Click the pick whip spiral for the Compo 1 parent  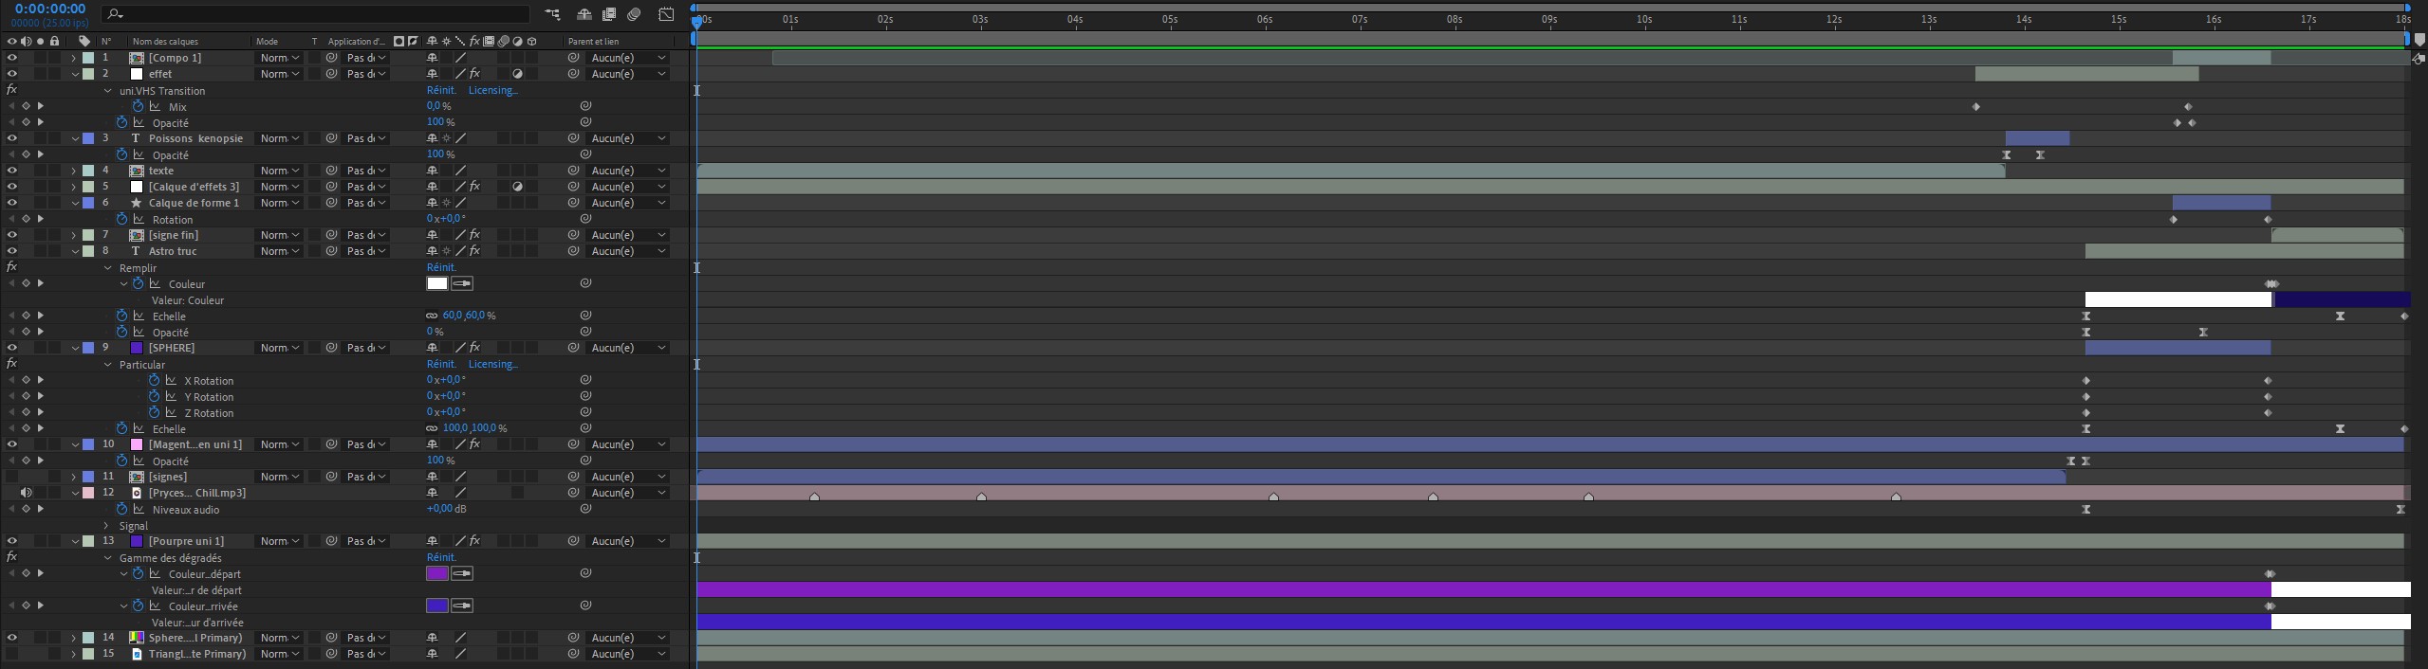click(573, 58)
